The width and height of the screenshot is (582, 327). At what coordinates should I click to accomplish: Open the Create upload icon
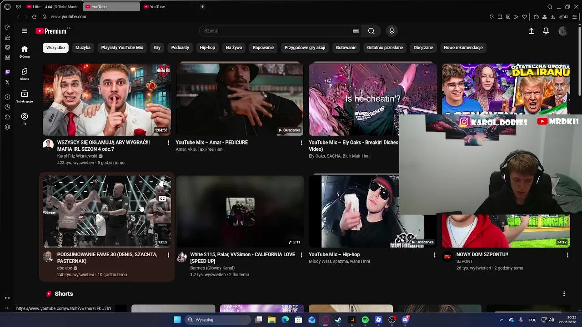tap(531, 31)
